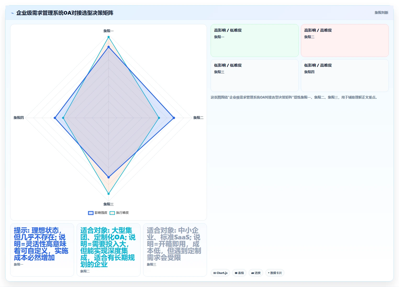Select the teal 执行难度 point on 象限一 axis
The image size is (399, 287).
(109, 37)
